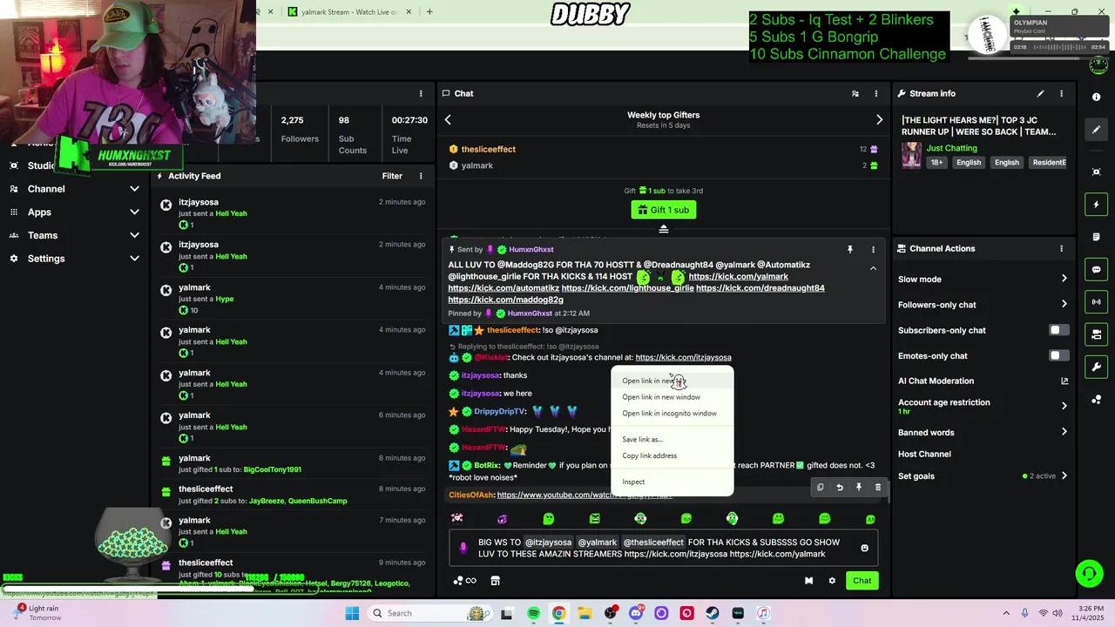Click the broadcast signal icon in right sidebar

[1097, 302]
